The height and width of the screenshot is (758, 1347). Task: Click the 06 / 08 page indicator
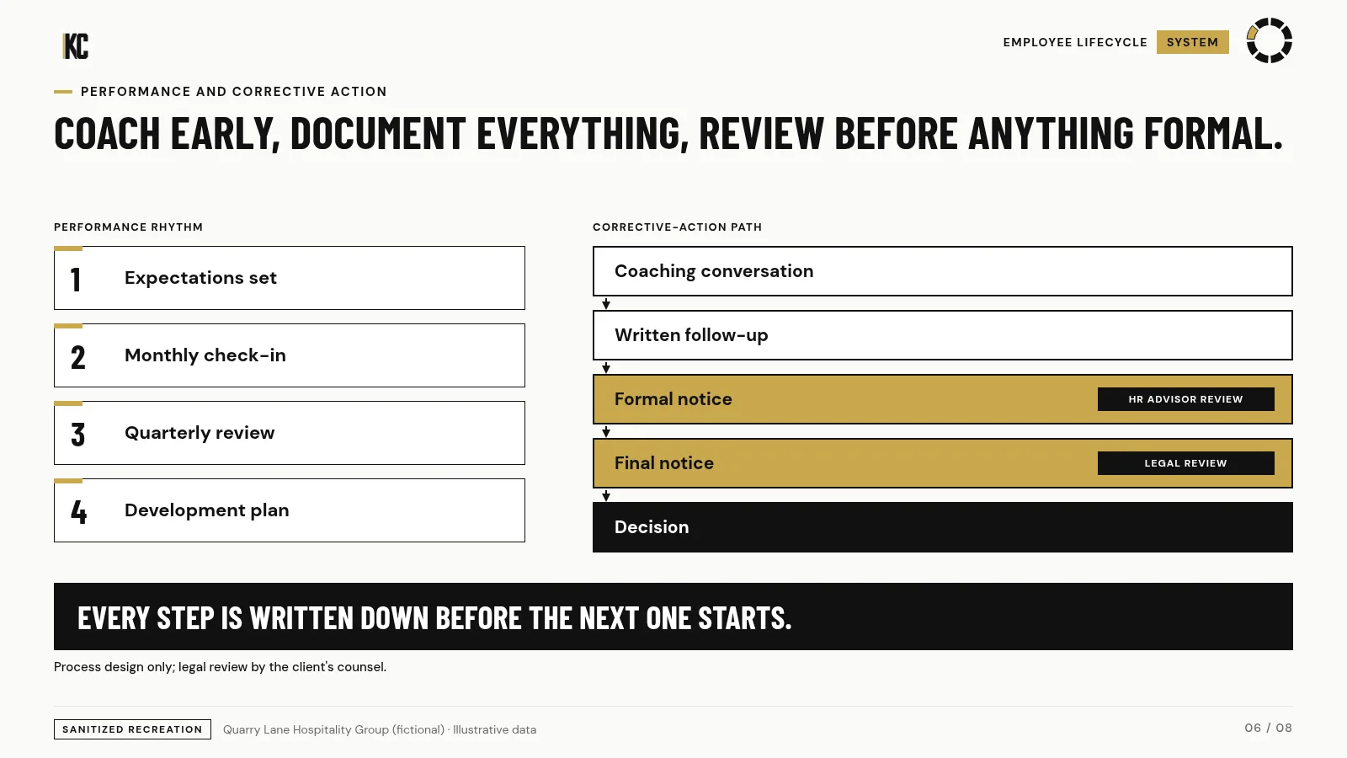point(1268,728)
